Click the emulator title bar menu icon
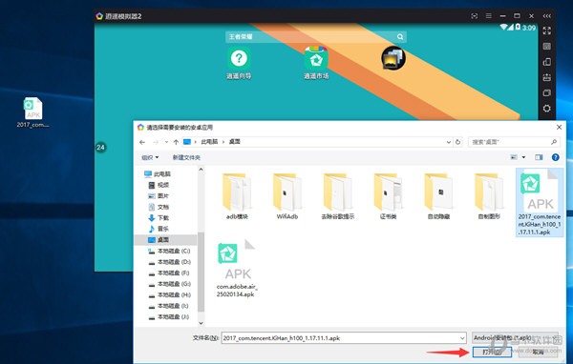 coord(489,16)
